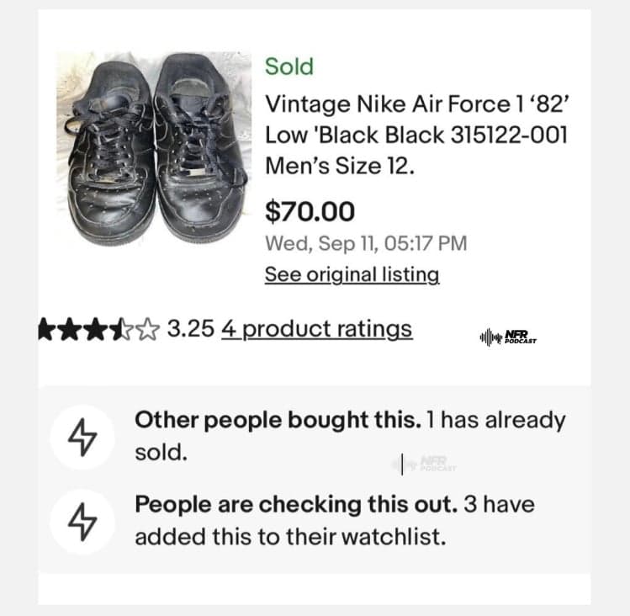Click the first filled rating star
This screenshot has width=630, height=616.
pyautogui.click(x=49, y=329)
